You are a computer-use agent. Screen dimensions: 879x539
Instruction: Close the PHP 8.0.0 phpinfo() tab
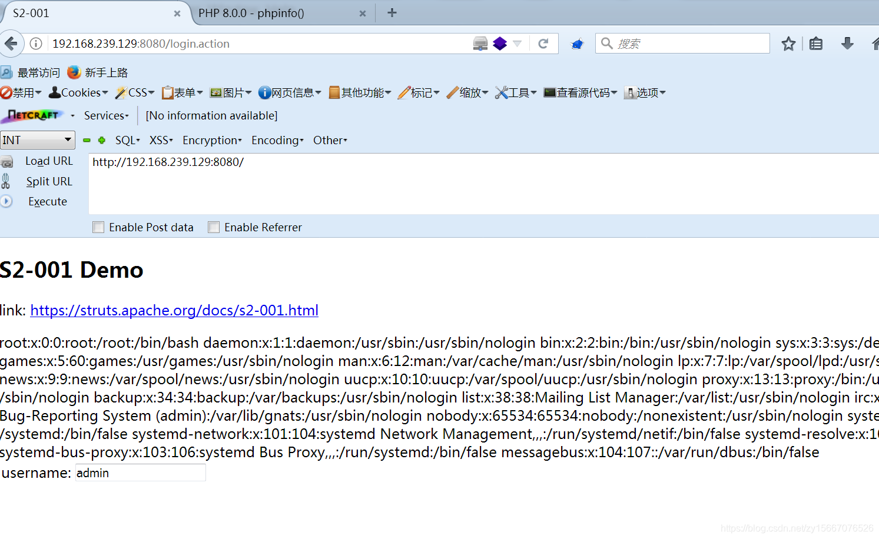pos(363,13)
